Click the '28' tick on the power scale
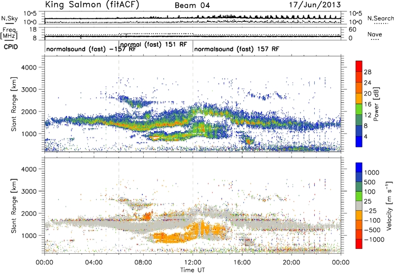 tap(367, 72)
